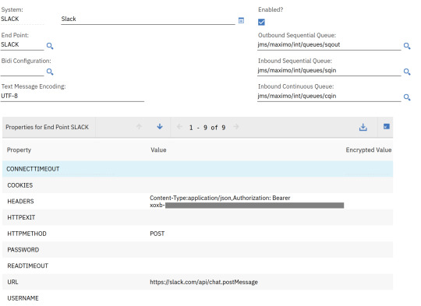Click the Value column header

(158, 150)
